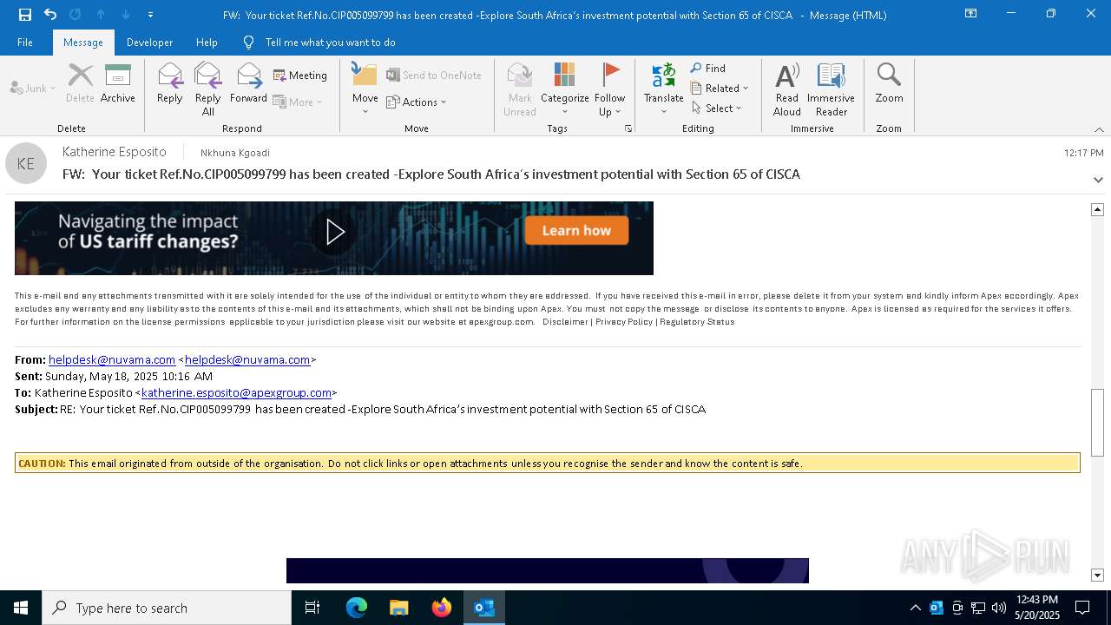Expand the Actions menu
This screenshot has height=625, width=1111.
point(417,102)
